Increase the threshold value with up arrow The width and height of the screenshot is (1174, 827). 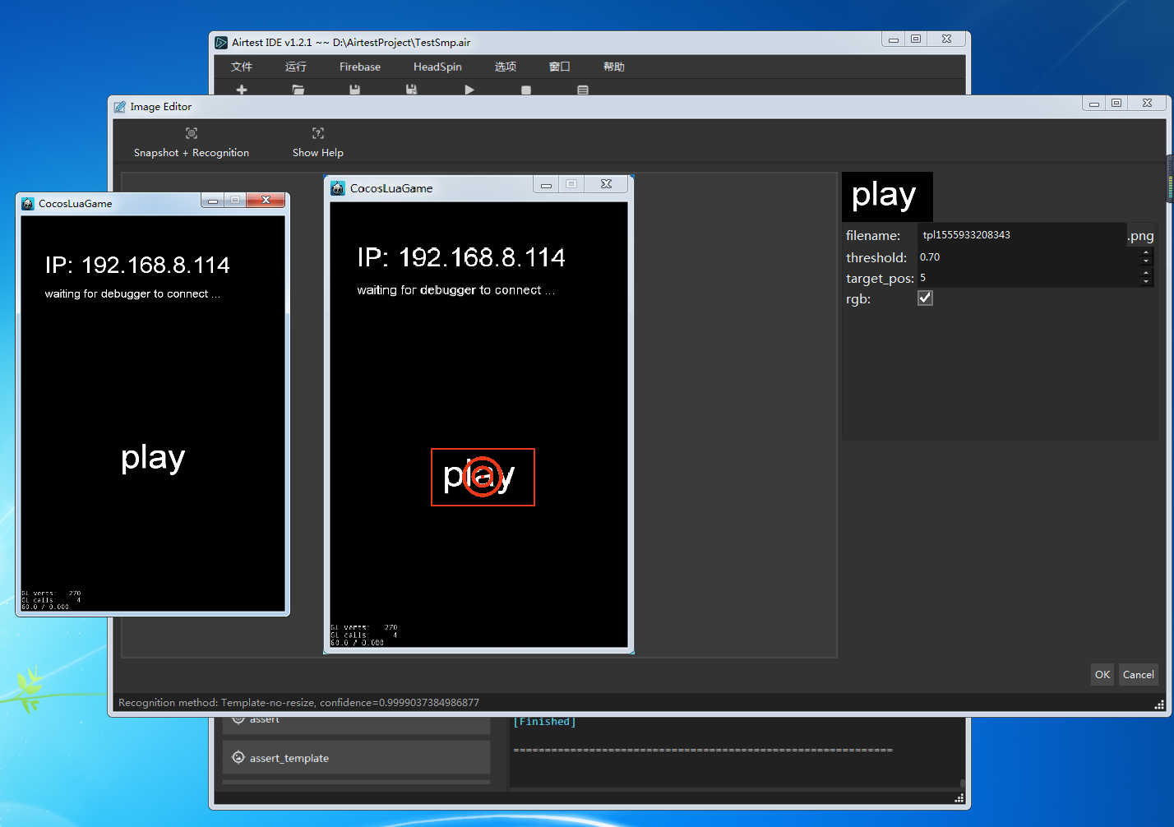pyautogui.click(x=1146, y=253)
